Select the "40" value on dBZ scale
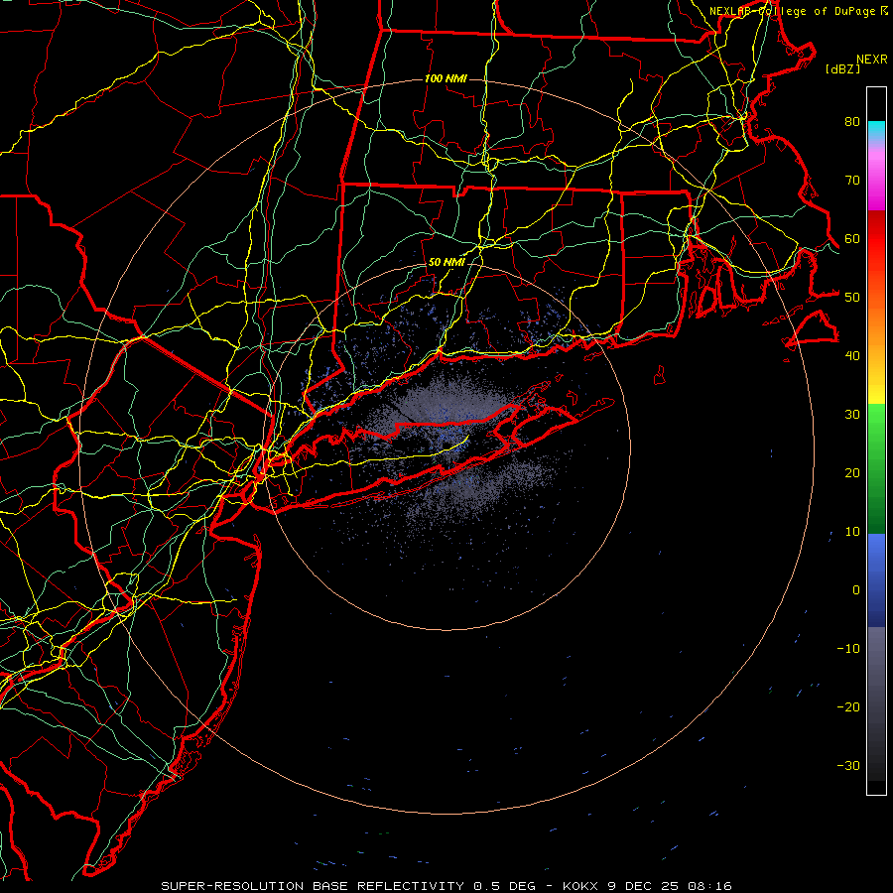 pos(852,356)
